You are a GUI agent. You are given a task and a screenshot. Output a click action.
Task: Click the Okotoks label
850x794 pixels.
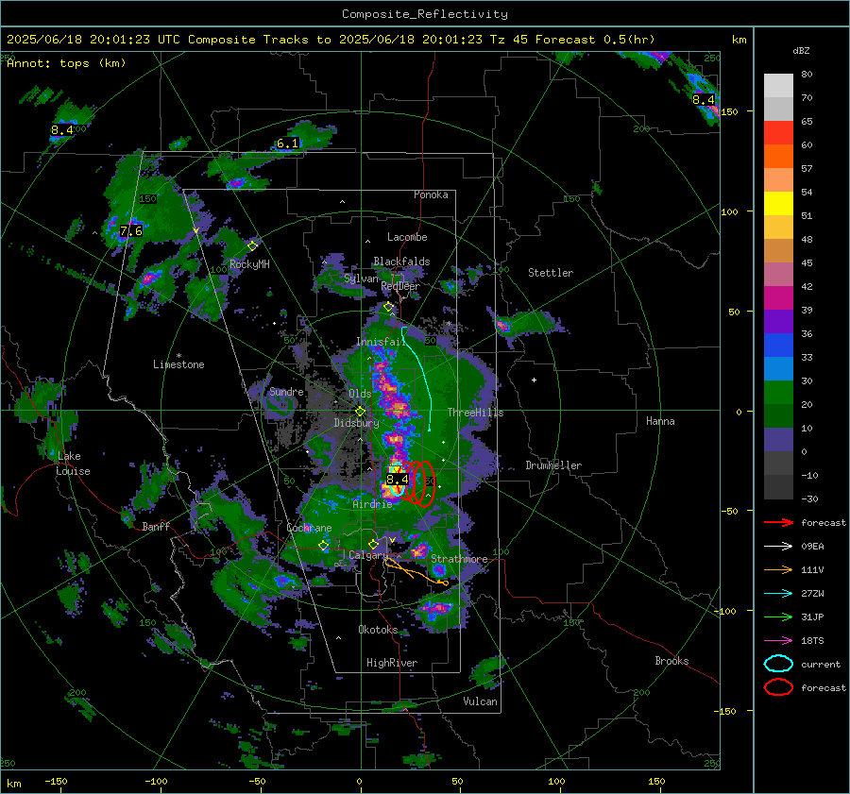(x=378, y=630)
